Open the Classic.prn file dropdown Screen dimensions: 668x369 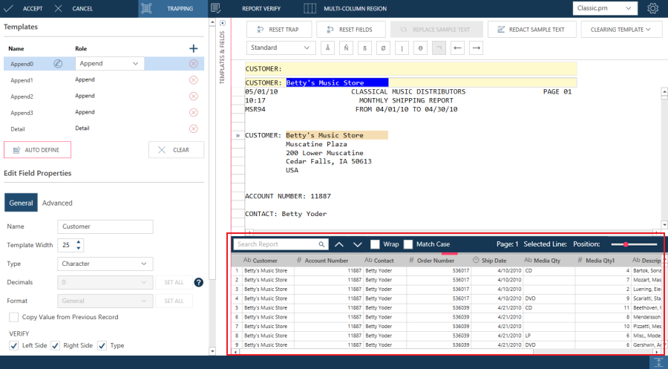606,9
